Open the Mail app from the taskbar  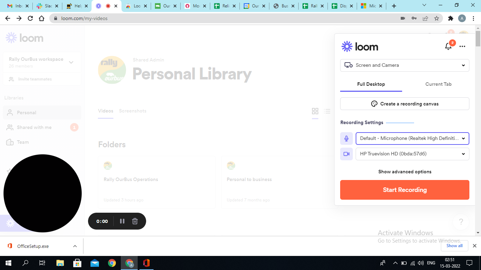click(x=94, y=263)
